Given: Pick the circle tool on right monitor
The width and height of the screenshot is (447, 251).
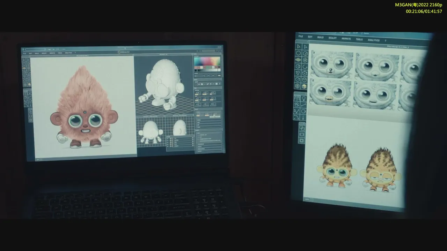Looking at the screenshot, I should (303, 112).
